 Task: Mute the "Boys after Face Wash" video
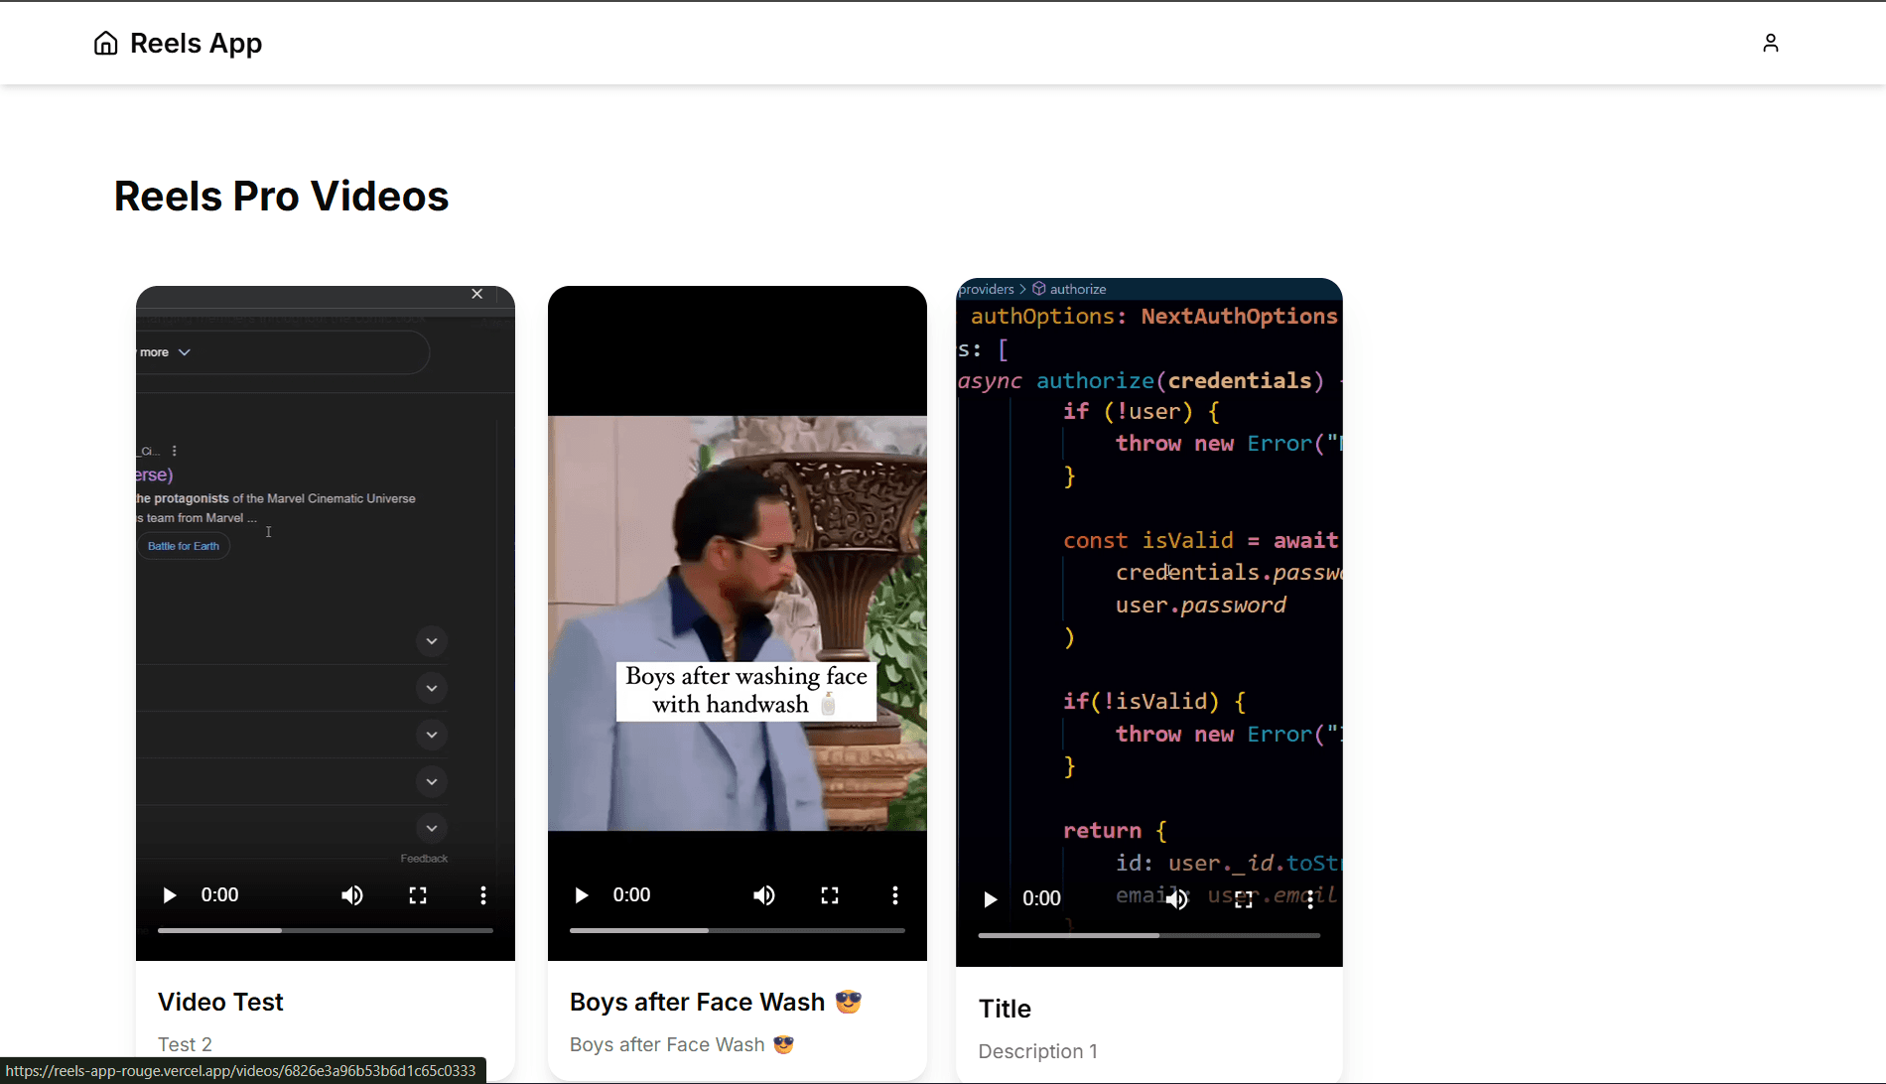763,894
